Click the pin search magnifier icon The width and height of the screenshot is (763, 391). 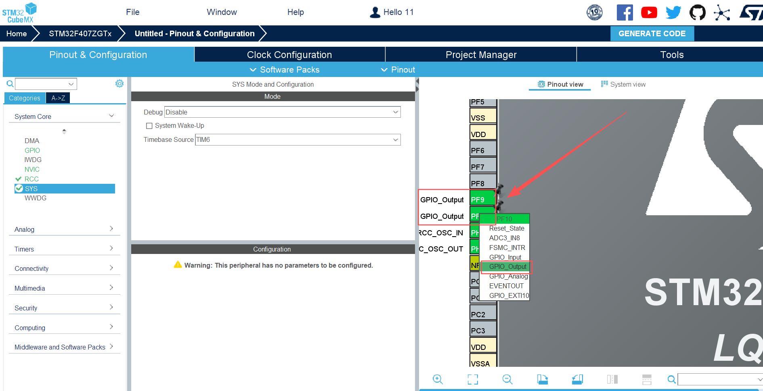click(671, 379)
